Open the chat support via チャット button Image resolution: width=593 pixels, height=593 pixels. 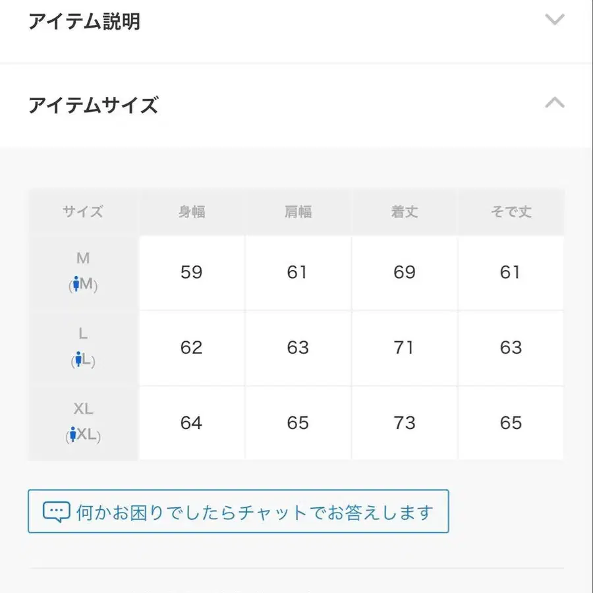tap(237, 511)
